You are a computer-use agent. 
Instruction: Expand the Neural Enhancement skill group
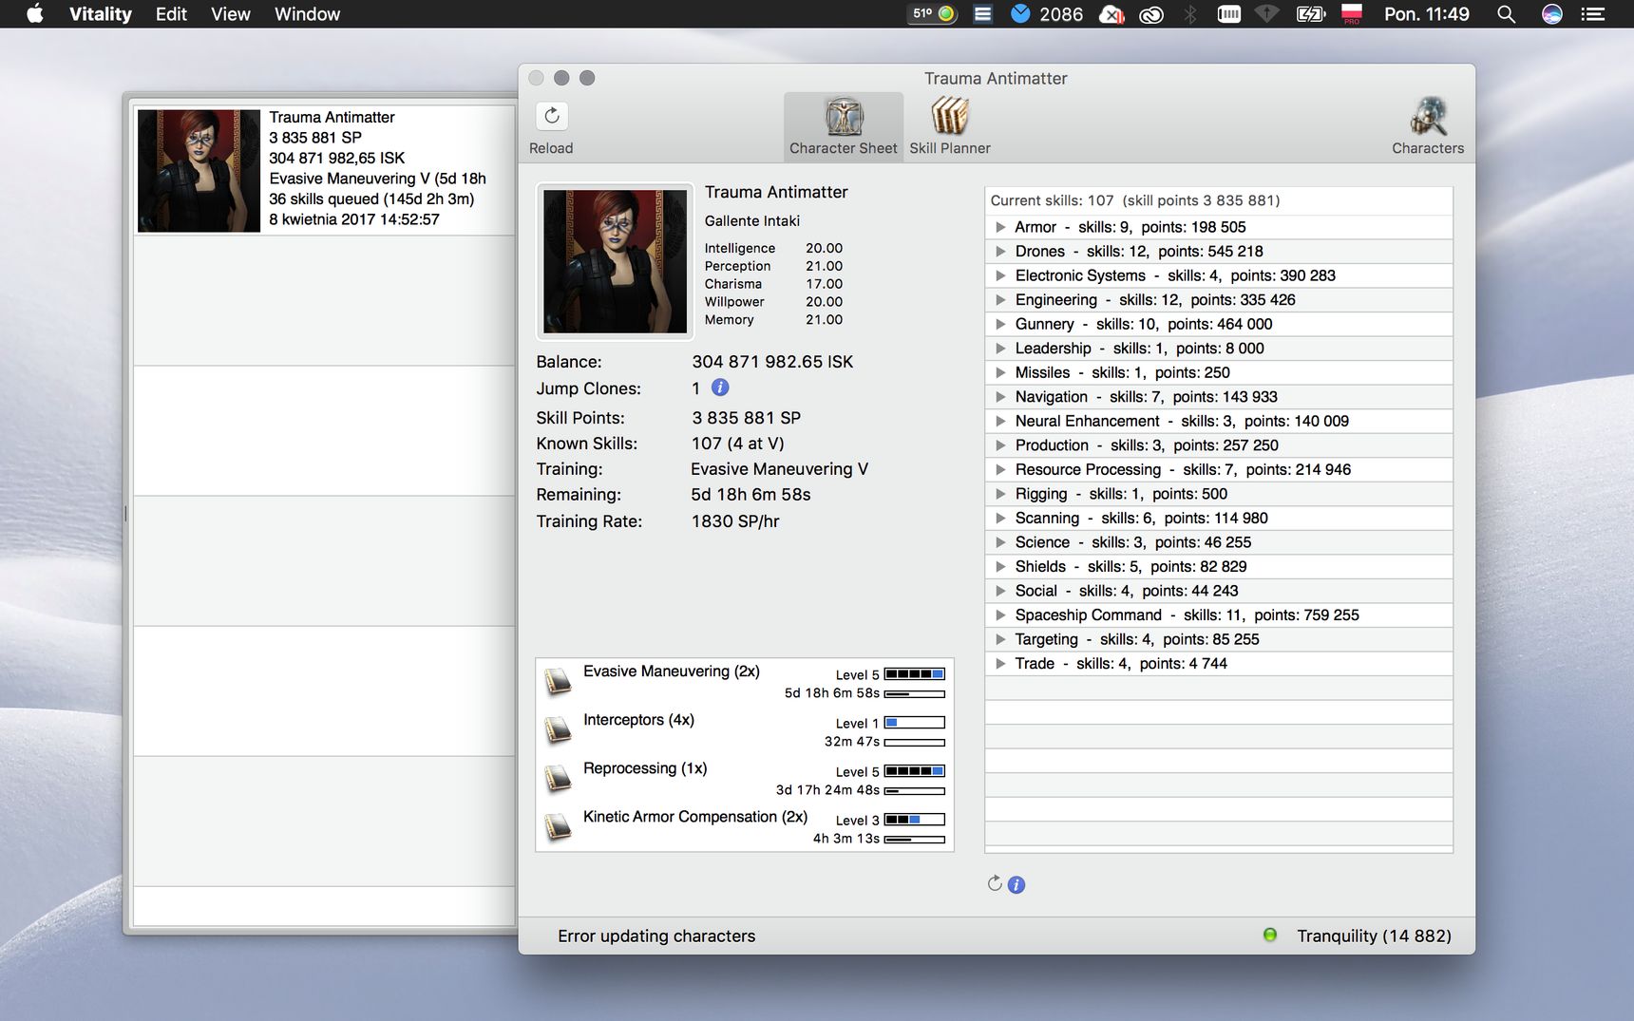tap(1000, 421)
